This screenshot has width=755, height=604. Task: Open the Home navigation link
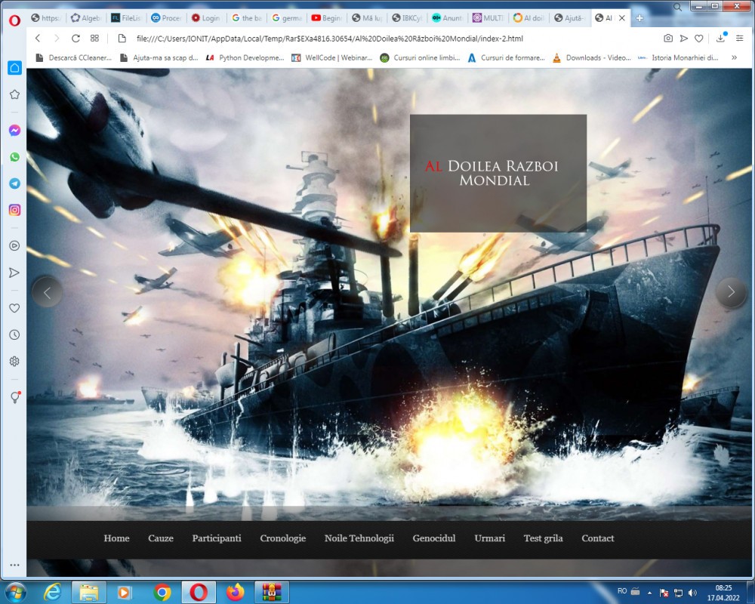(116, 538)
